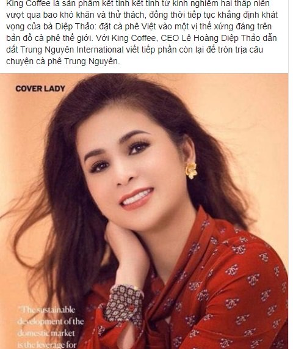Click the last line 'chuyện cà phê Trung Nguyên.'

coord(63,61)
